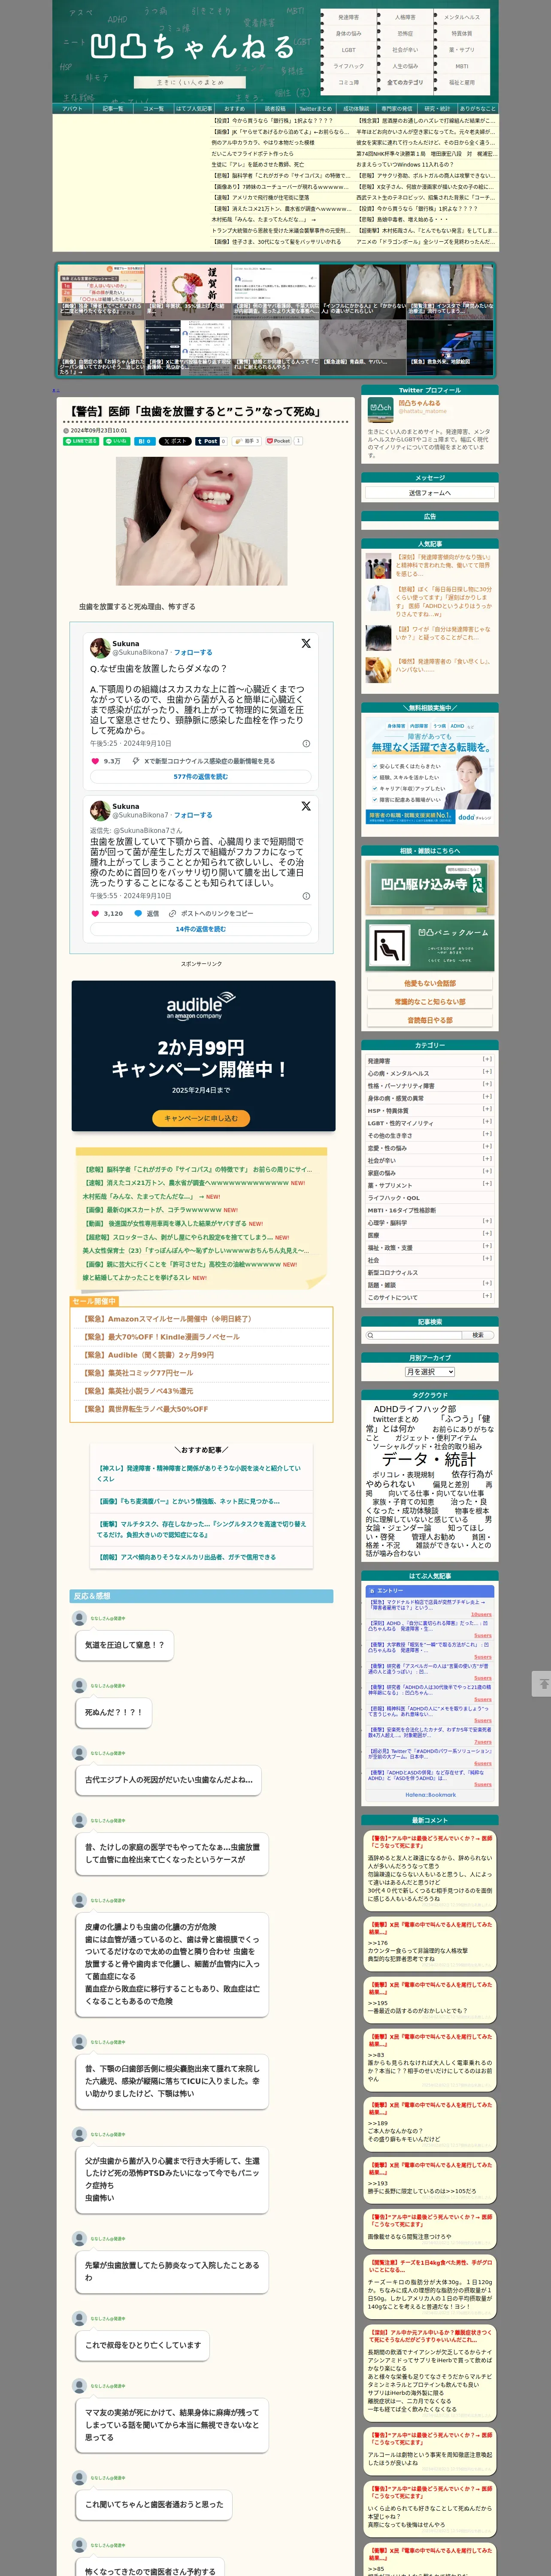Viewport: 551px width, 2576px height.
Task: Expand the 心の病・メンタルヘルス category
Action: tap(487, 1072)
